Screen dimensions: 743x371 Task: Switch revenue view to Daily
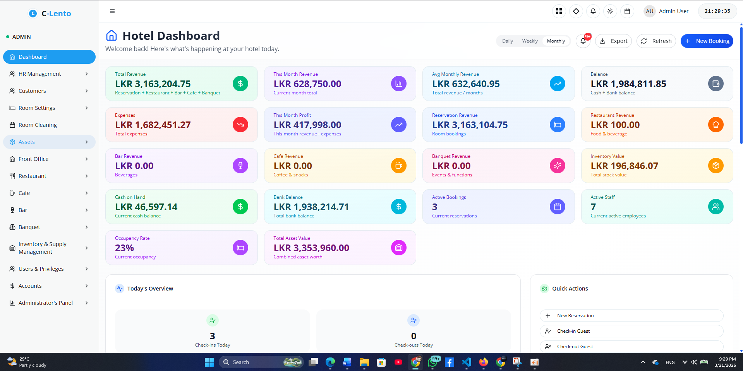507,41
